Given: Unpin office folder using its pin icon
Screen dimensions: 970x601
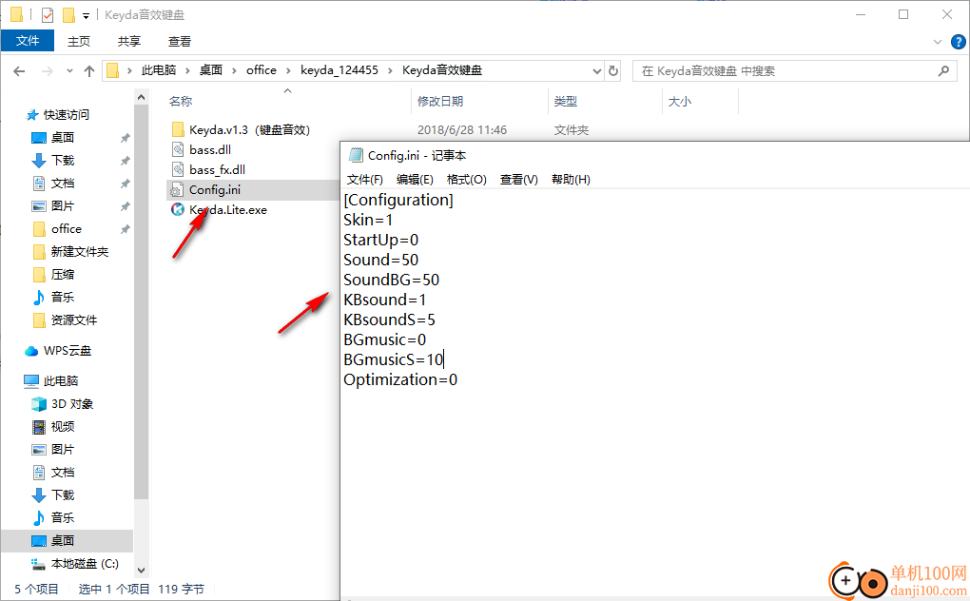Looking at the screenshot, I should pyautogui.click(x=125, y=229).
